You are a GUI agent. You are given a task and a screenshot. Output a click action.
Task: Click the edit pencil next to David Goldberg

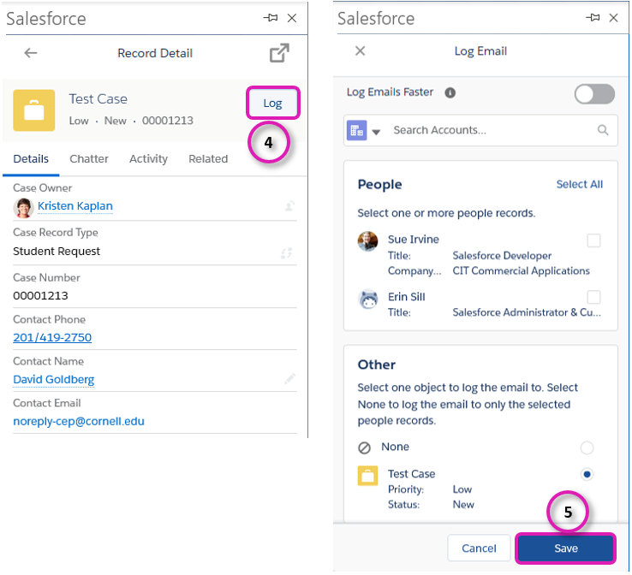click(x=290, y=378)
